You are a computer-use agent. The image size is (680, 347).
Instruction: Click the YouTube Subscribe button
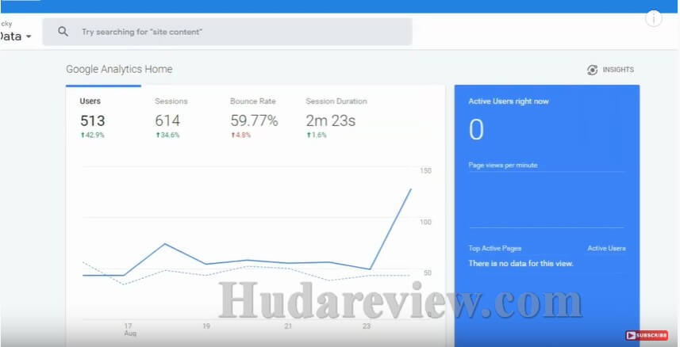click(x=646, y=335)
